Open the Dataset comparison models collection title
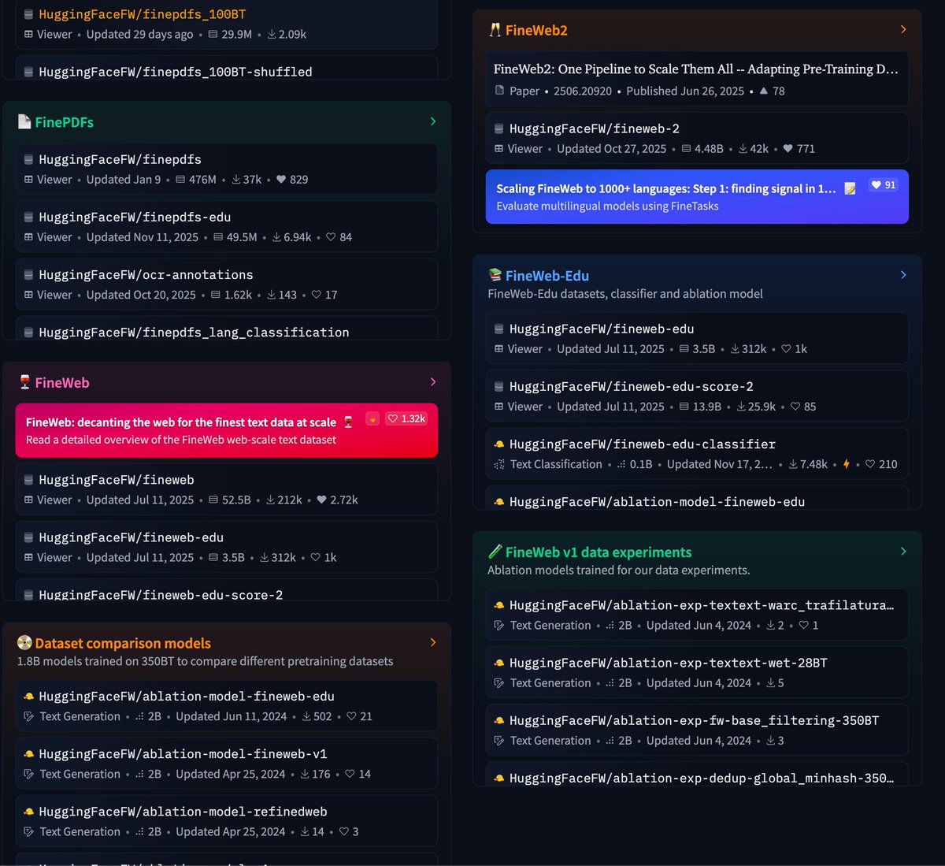 123,643
